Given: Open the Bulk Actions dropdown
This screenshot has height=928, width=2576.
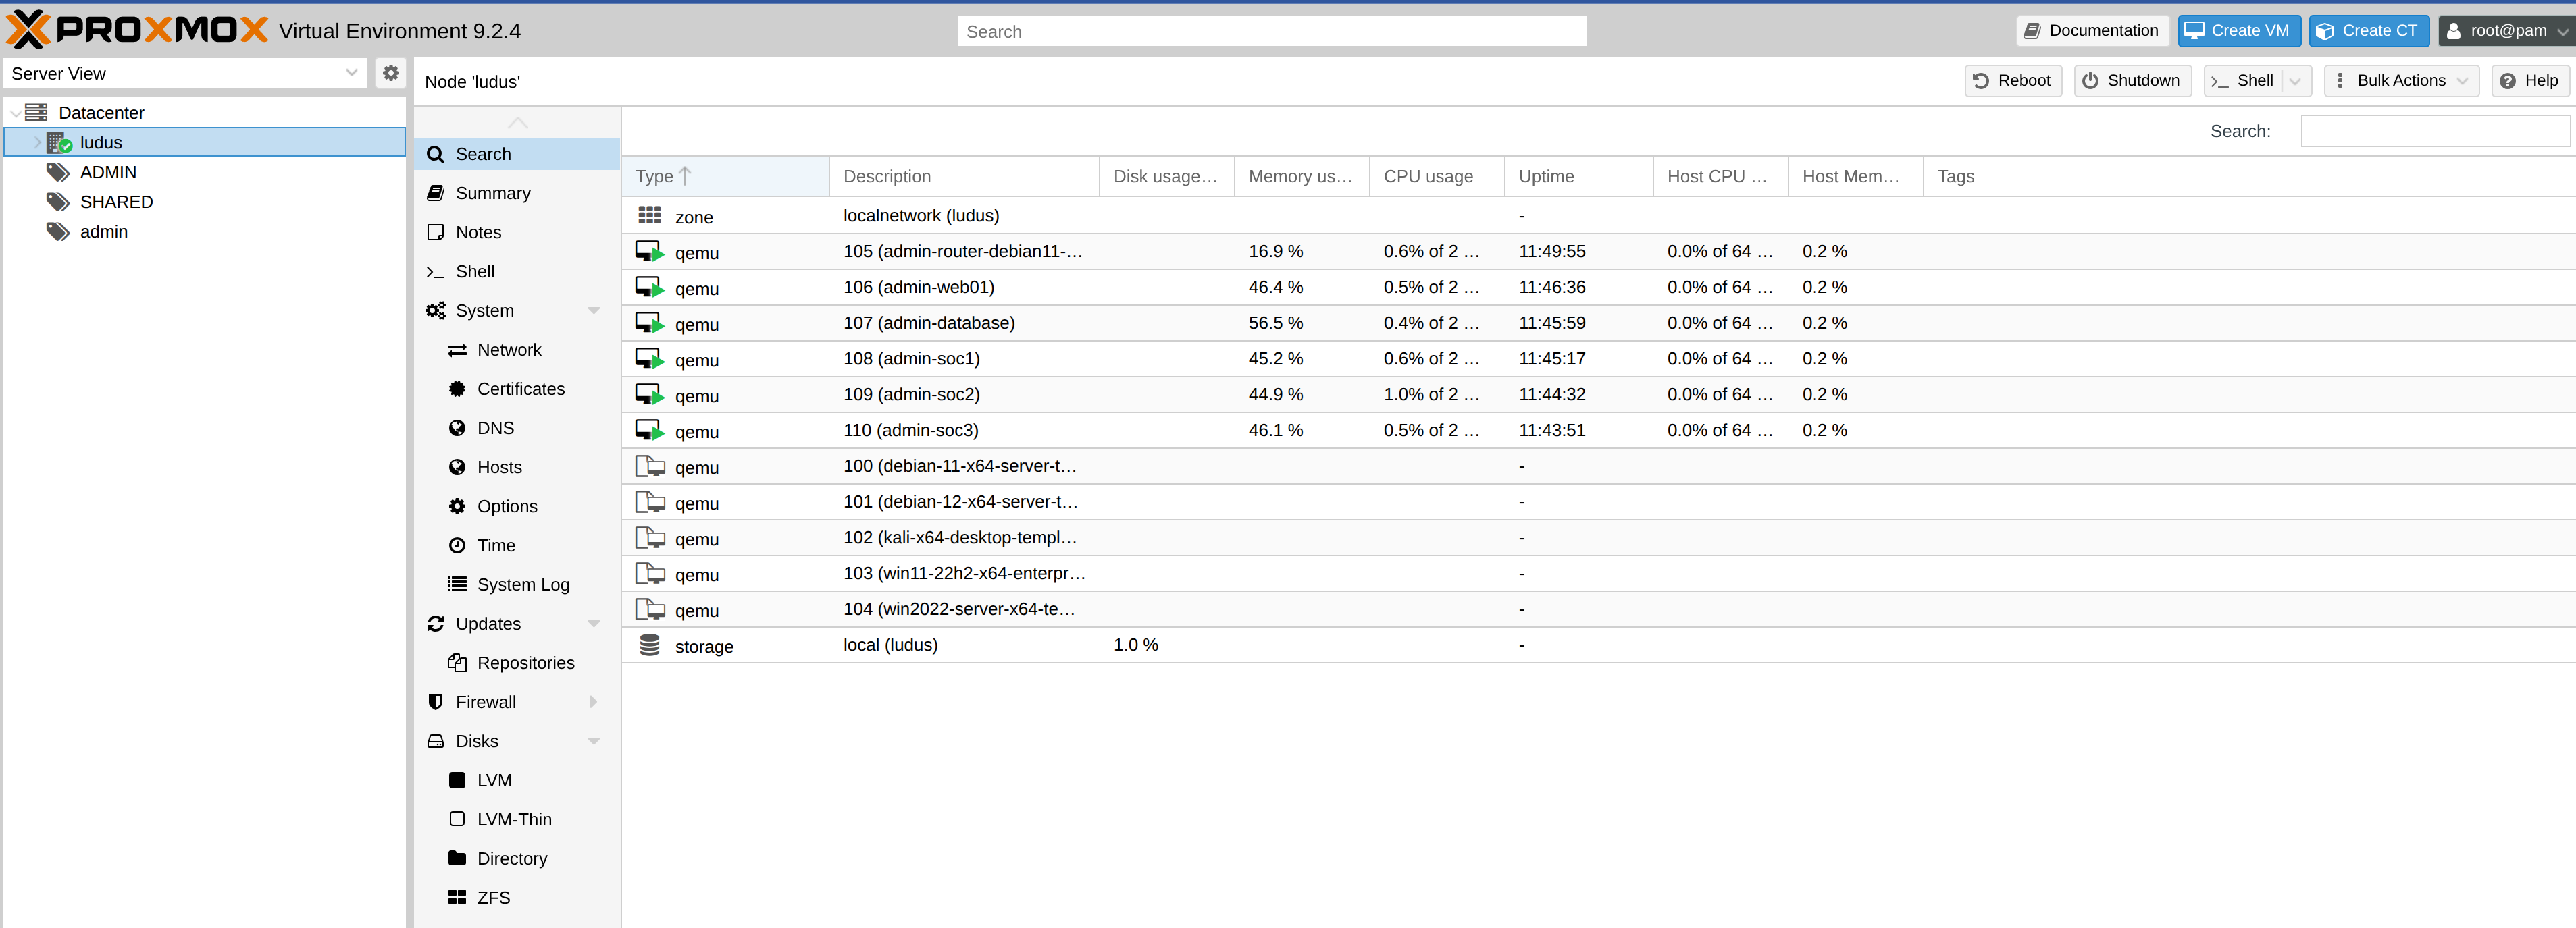Looking at the screenshot, I should click(2402, 81).
